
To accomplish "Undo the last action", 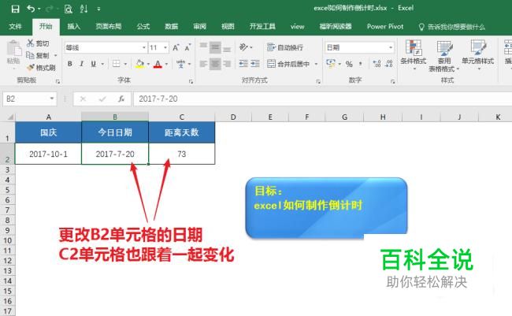I will [x=31, y=9].
